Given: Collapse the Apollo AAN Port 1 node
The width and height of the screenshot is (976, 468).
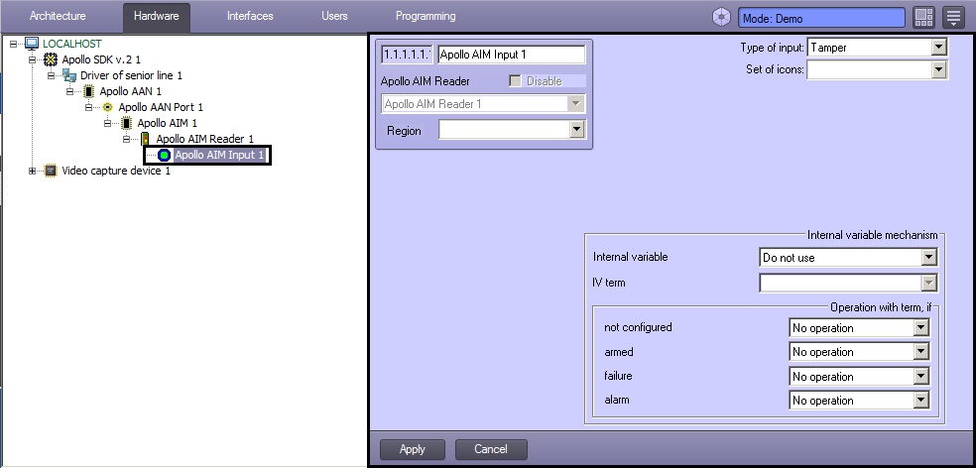Looking at the screenshot, I should [89, 108].
